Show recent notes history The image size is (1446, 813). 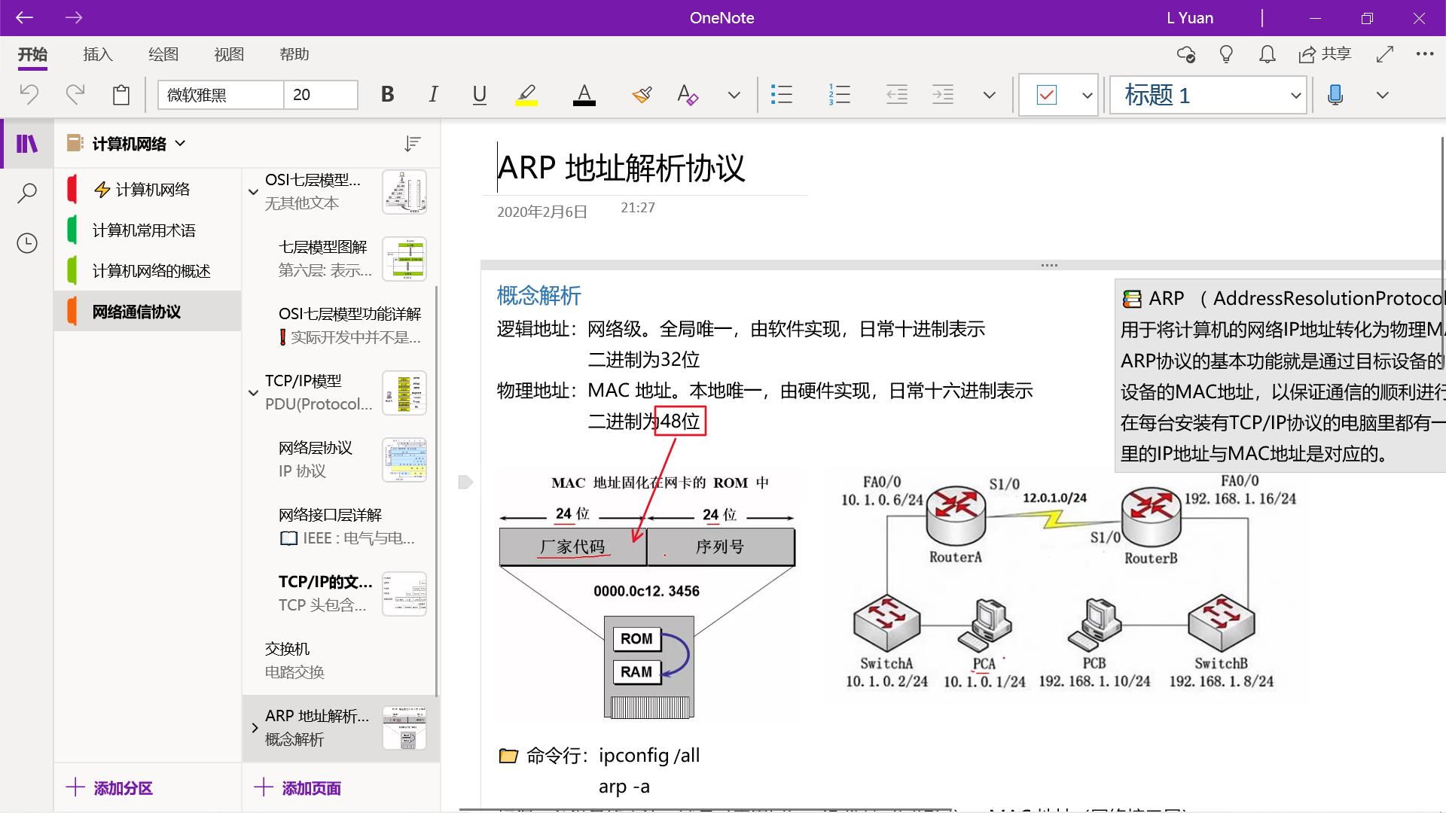click(27, 243)
